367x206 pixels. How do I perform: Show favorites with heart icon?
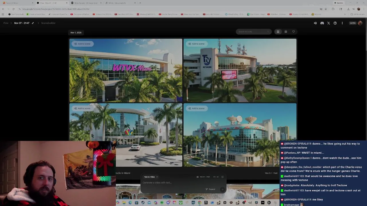293,32
